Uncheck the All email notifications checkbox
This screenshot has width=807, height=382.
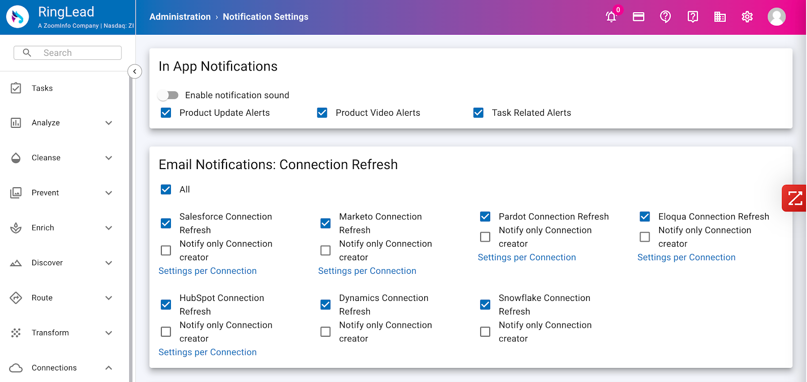[166, 189]
